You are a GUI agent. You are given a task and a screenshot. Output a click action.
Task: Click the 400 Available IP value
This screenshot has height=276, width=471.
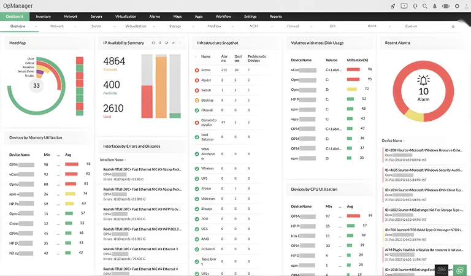coord(112,85)
